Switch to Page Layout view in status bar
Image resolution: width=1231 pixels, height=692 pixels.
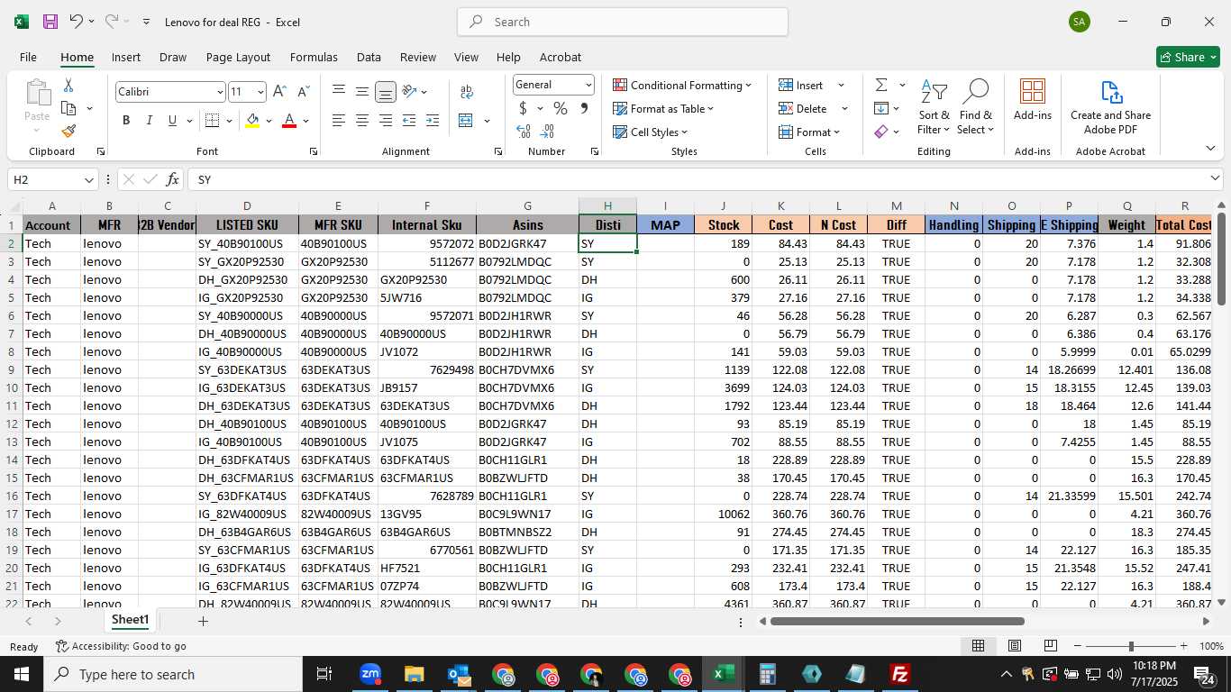pyautogui.click(x=1015, y=646)
